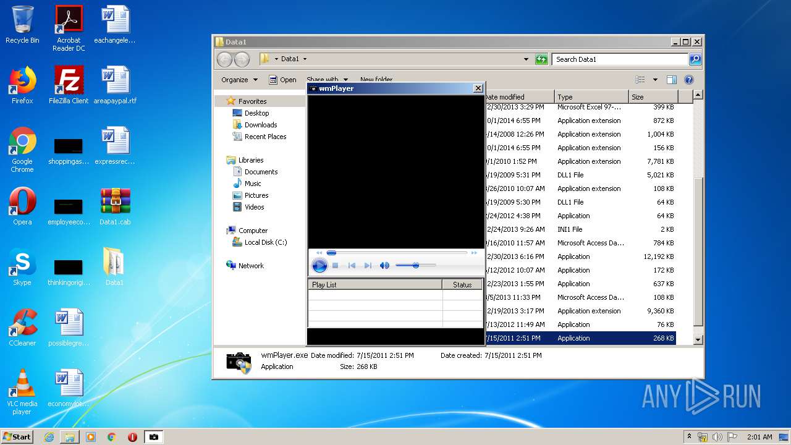Image resolution: width=791 pixels, height=445 pixels.
Task: Show hidden system tray icons
Action: [x=689, y=436]
